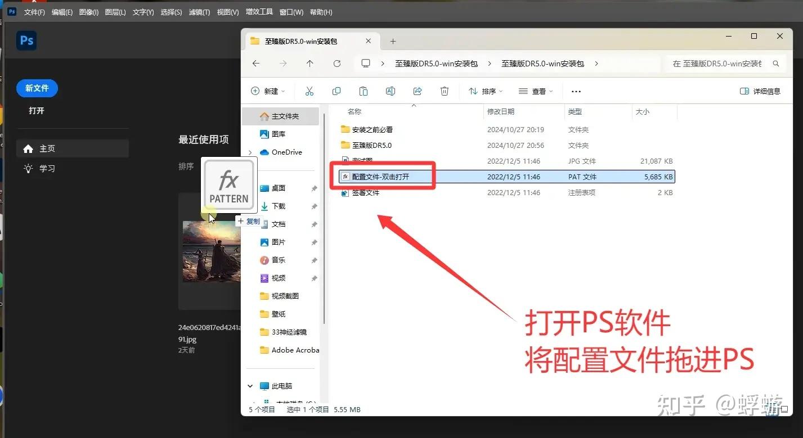Toggle the 详细信息 details pane
This screenshot has height=438, width=803.
point(759,91)
